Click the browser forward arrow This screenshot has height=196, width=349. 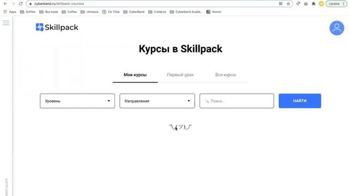[13, 4]
